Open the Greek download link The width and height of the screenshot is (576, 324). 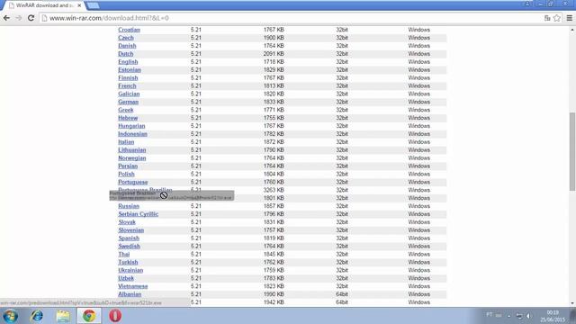(x=126, y=110)
